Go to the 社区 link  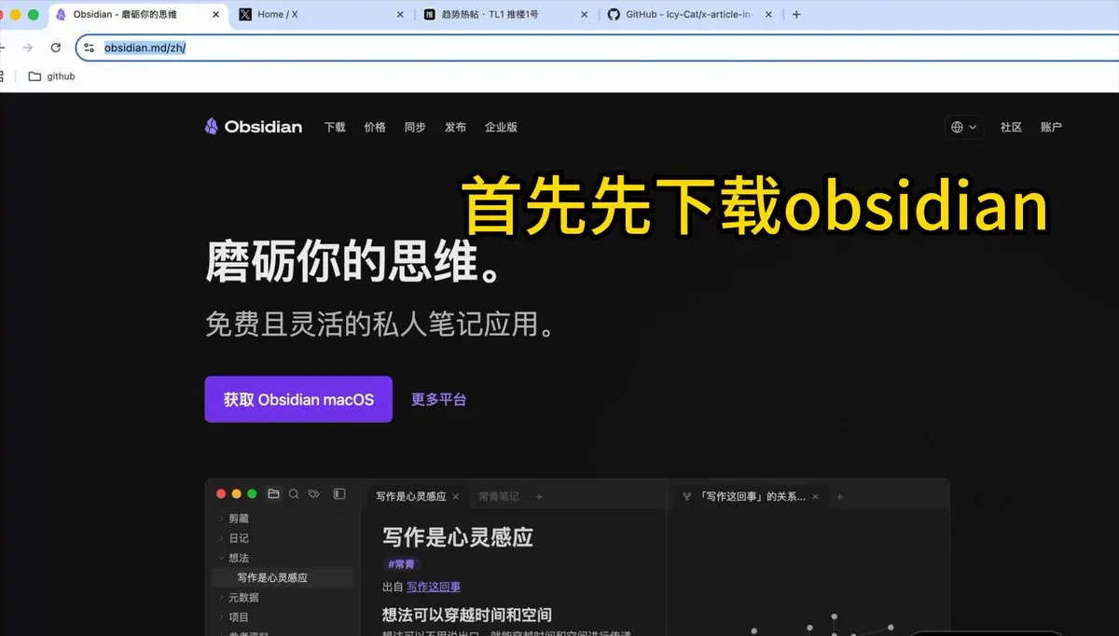1011,127
